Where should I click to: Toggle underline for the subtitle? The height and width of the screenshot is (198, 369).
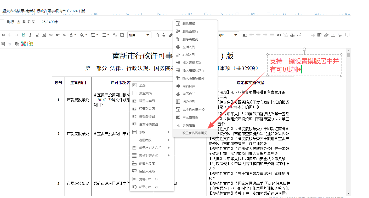(x=33, y=22)
